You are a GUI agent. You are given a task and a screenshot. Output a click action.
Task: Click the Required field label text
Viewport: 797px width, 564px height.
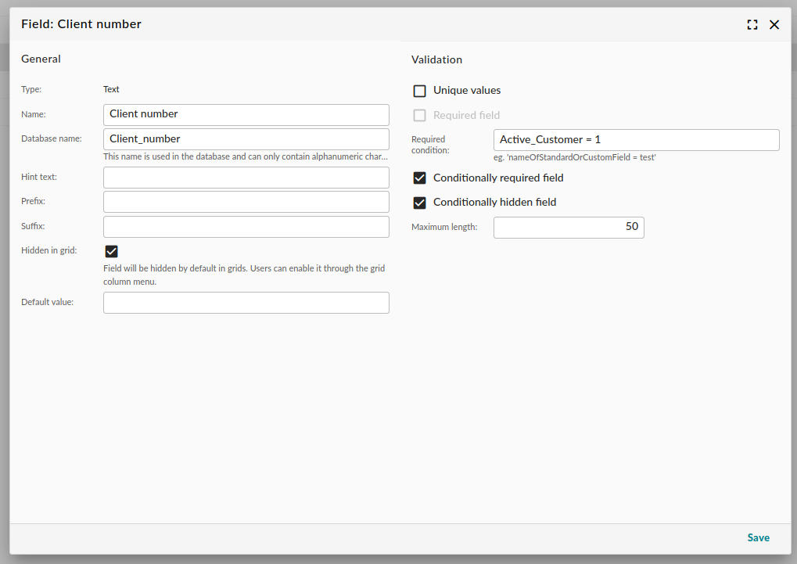466,116
